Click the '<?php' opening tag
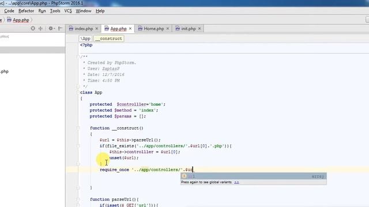The image size is (369, 207). (x=86, y=45)
